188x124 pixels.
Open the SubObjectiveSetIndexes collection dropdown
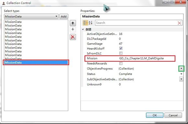pos(181,79)
